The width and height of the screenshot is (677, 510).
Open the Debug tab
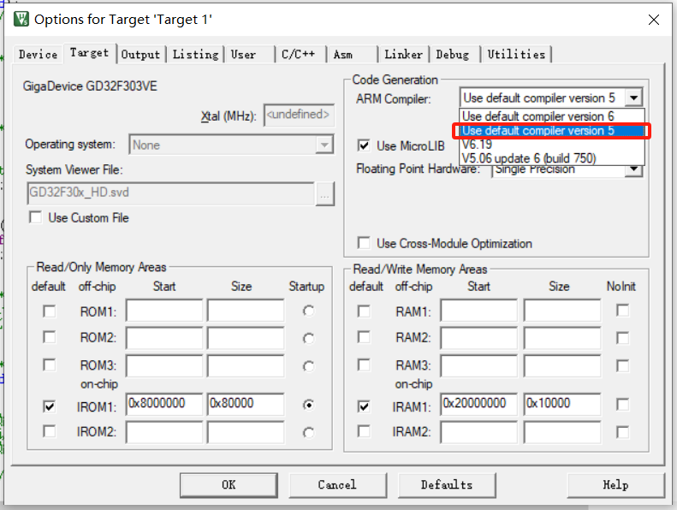453,55
